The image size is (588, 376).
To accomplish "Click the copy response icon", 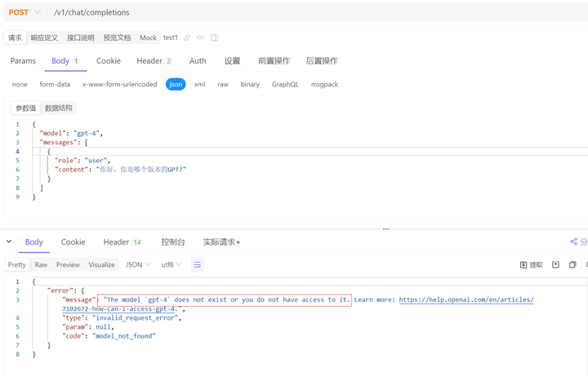I will click(572, 265).
